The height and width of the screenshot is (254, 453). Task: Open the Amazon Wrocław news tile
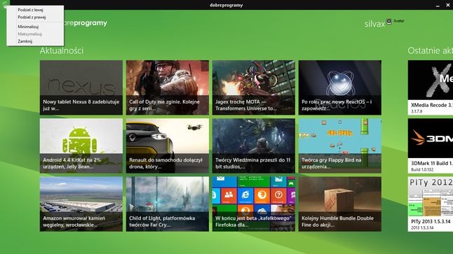[81, 204]
